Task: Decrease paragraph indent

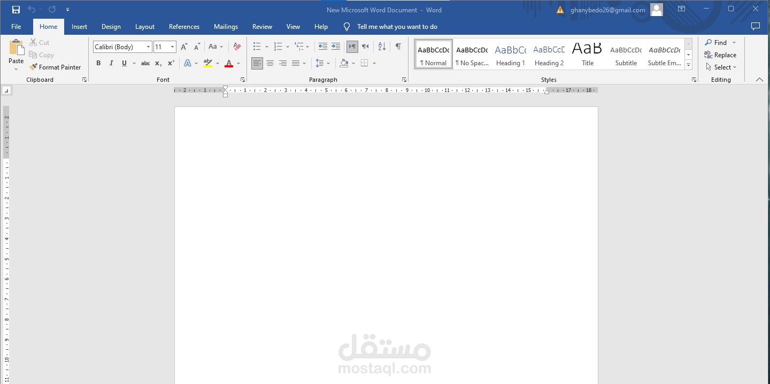Action: (x=322, y=47)
